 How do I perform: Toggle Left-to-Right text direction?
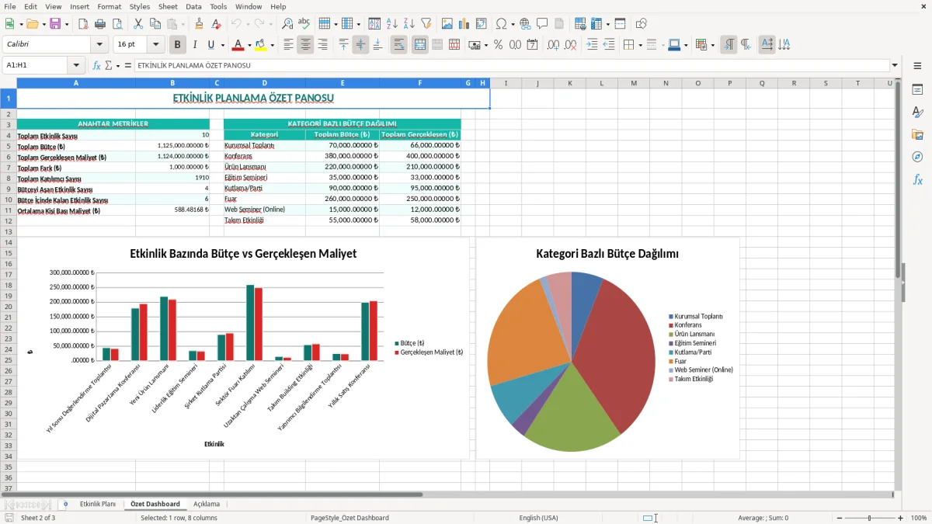(x=729, y=45)
